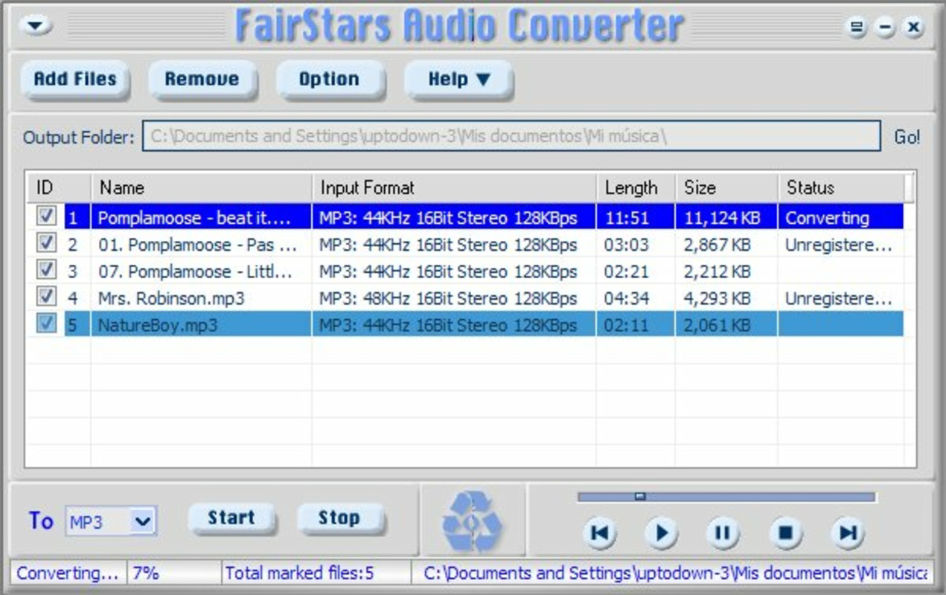Sort by Status column header
The height and width of the screenshot is (595, 946).
[x=841, y=187]
